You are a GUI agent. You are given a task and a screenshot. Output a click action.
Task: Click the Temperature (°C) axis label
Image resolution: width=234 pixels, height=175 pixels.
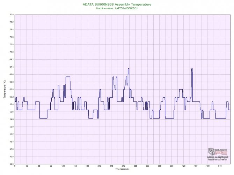pos(5,89)
